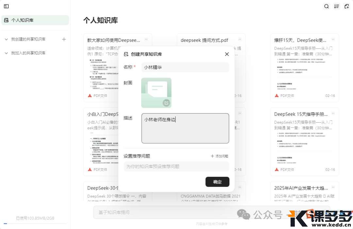Click the PDF icon on 教大家如何使用Deepsee card

(90, 96)
